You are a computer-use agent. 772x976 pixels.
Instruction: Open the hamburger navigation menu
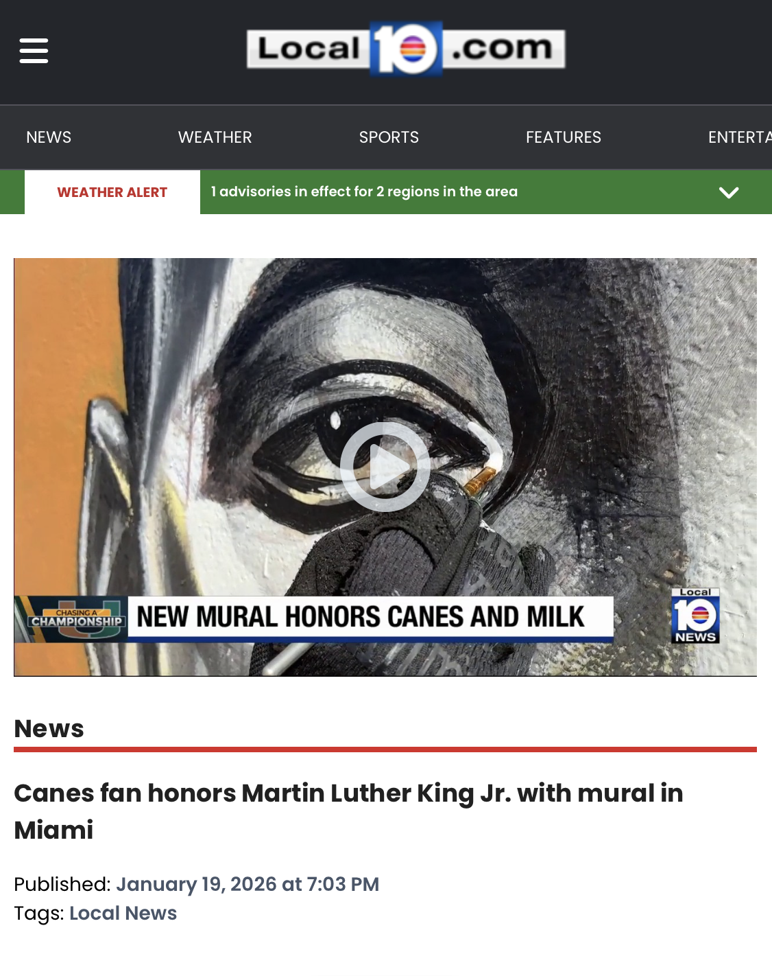pyautogui.click(x=34, y=51)
